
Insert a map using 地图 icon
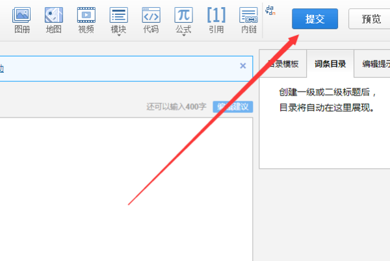[x=54, y=20]
